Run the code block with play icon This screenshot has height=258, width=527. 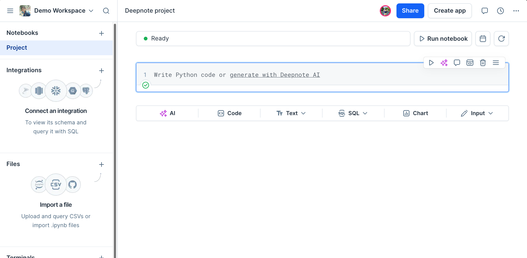click(431, 63)
